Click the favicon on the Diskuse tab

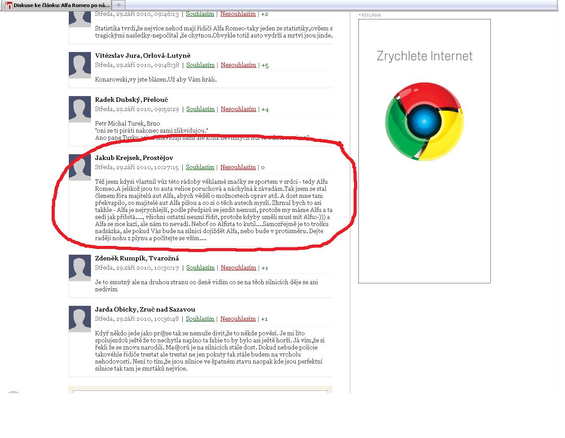coord(8,5)
